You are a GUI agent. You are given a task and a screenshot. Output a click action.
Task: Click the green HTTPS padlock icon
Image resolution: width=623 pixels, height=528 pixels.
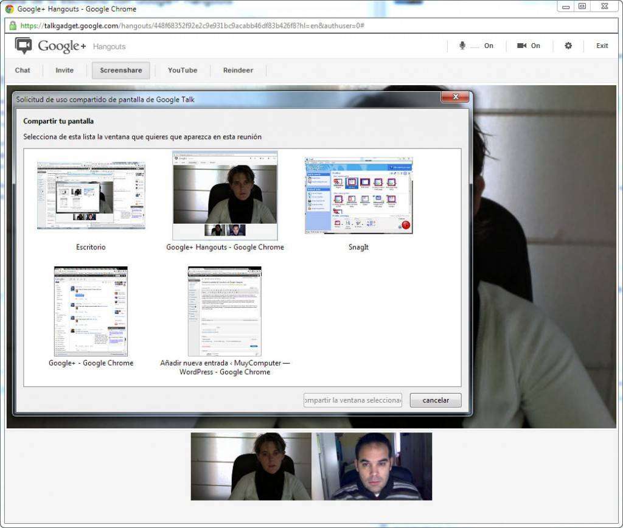(13, 26)
